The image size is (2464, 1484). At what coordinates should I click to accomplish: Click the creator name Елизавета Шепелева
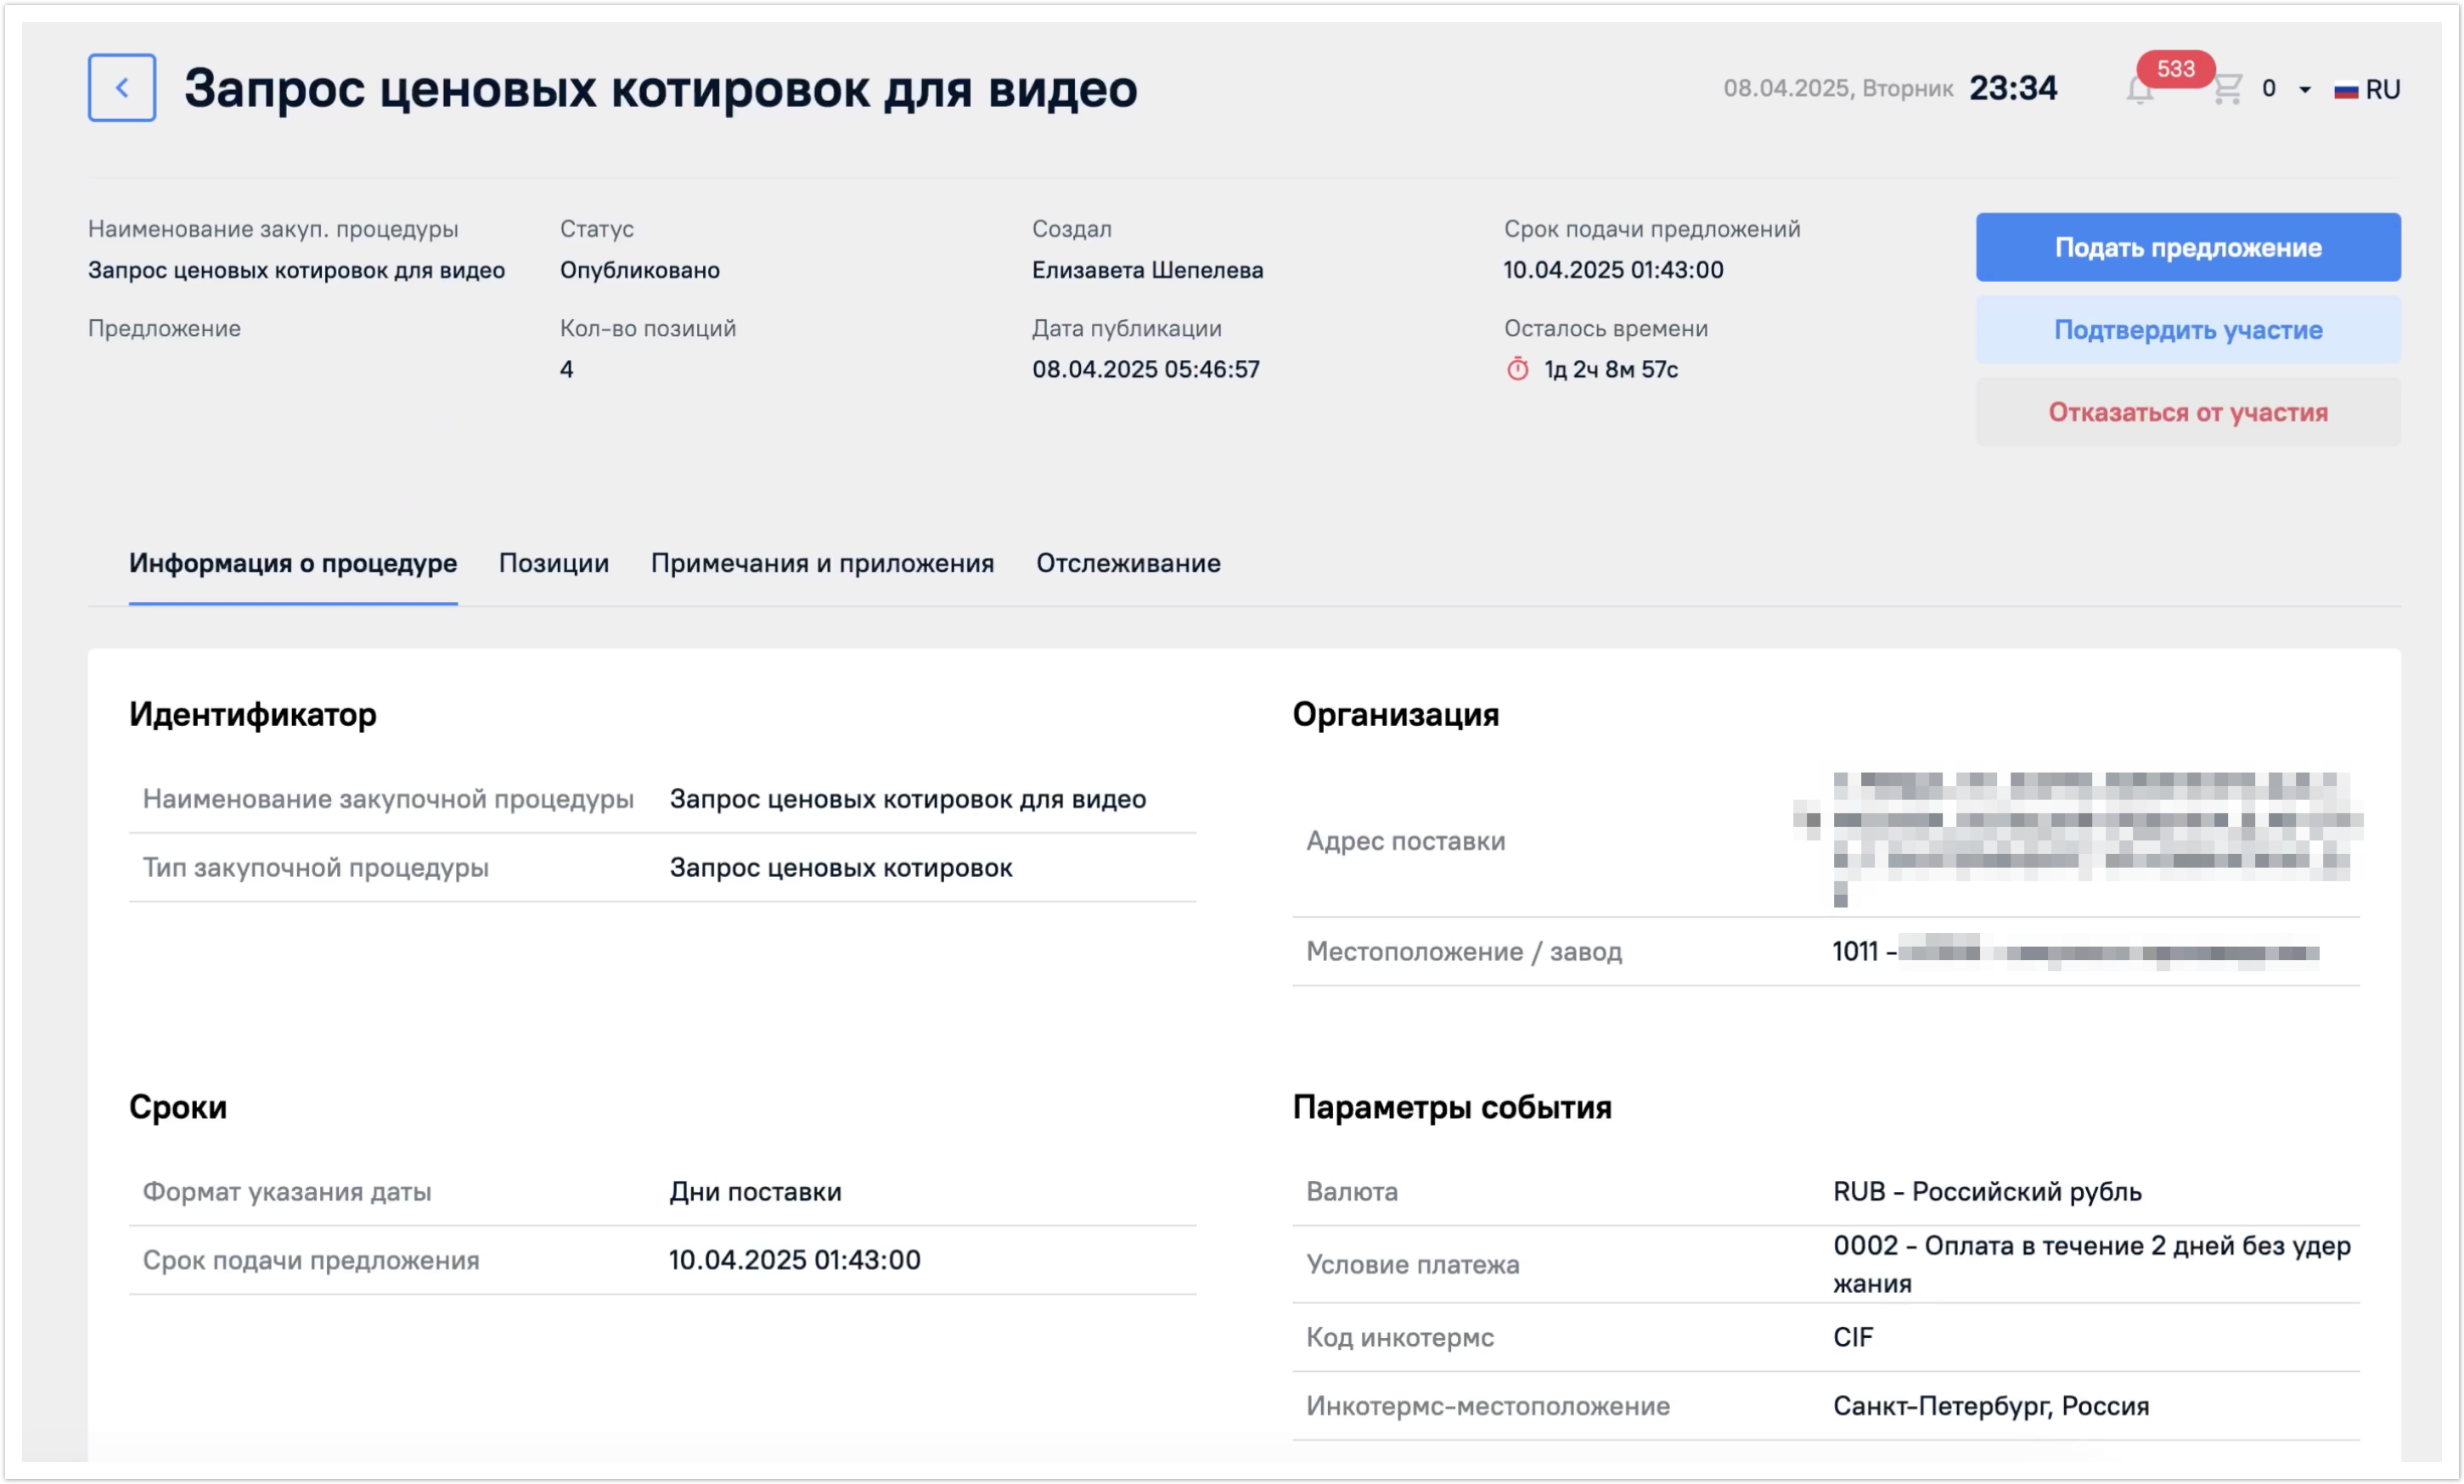click(x=1147, y=270)
